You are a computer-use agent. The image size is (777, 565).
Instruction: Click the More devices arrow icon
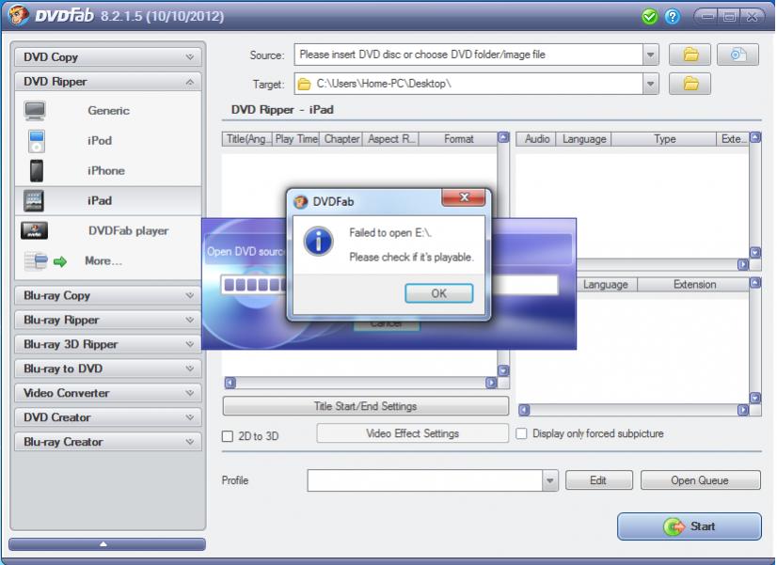pyautogui.click(x=60, y=261)
